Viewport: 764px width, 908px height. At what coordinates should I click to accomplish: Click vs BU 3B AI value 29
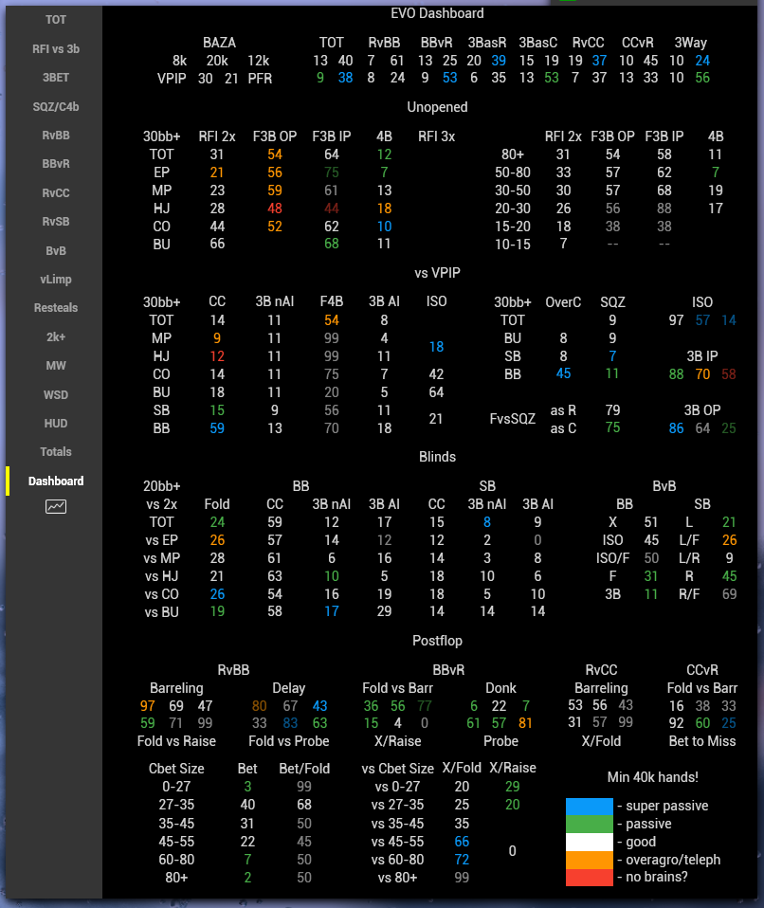click(384, 611)
